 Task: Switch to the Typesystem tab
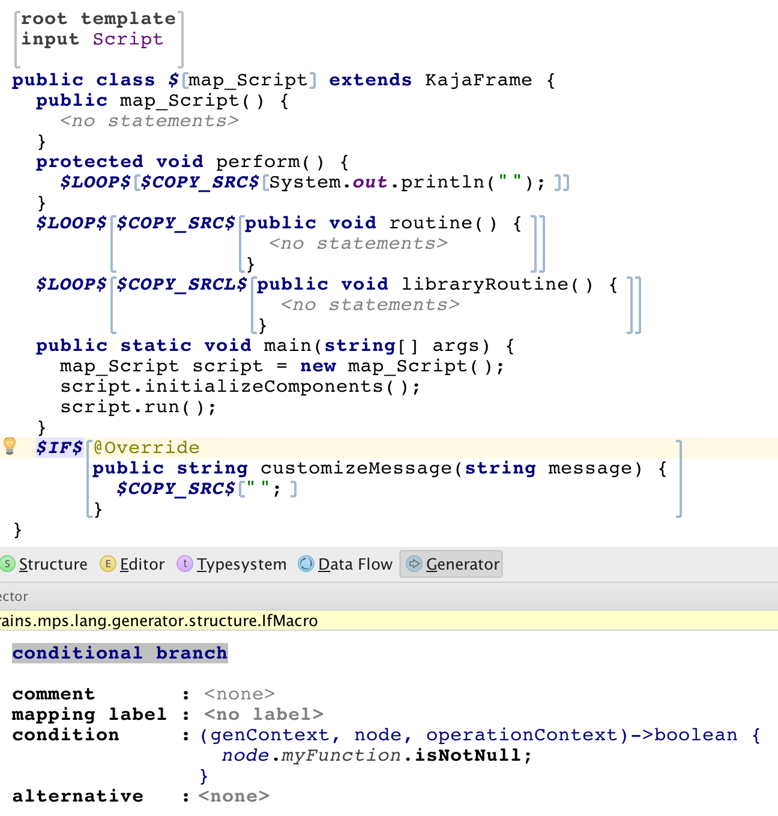[x=232, y=564]
